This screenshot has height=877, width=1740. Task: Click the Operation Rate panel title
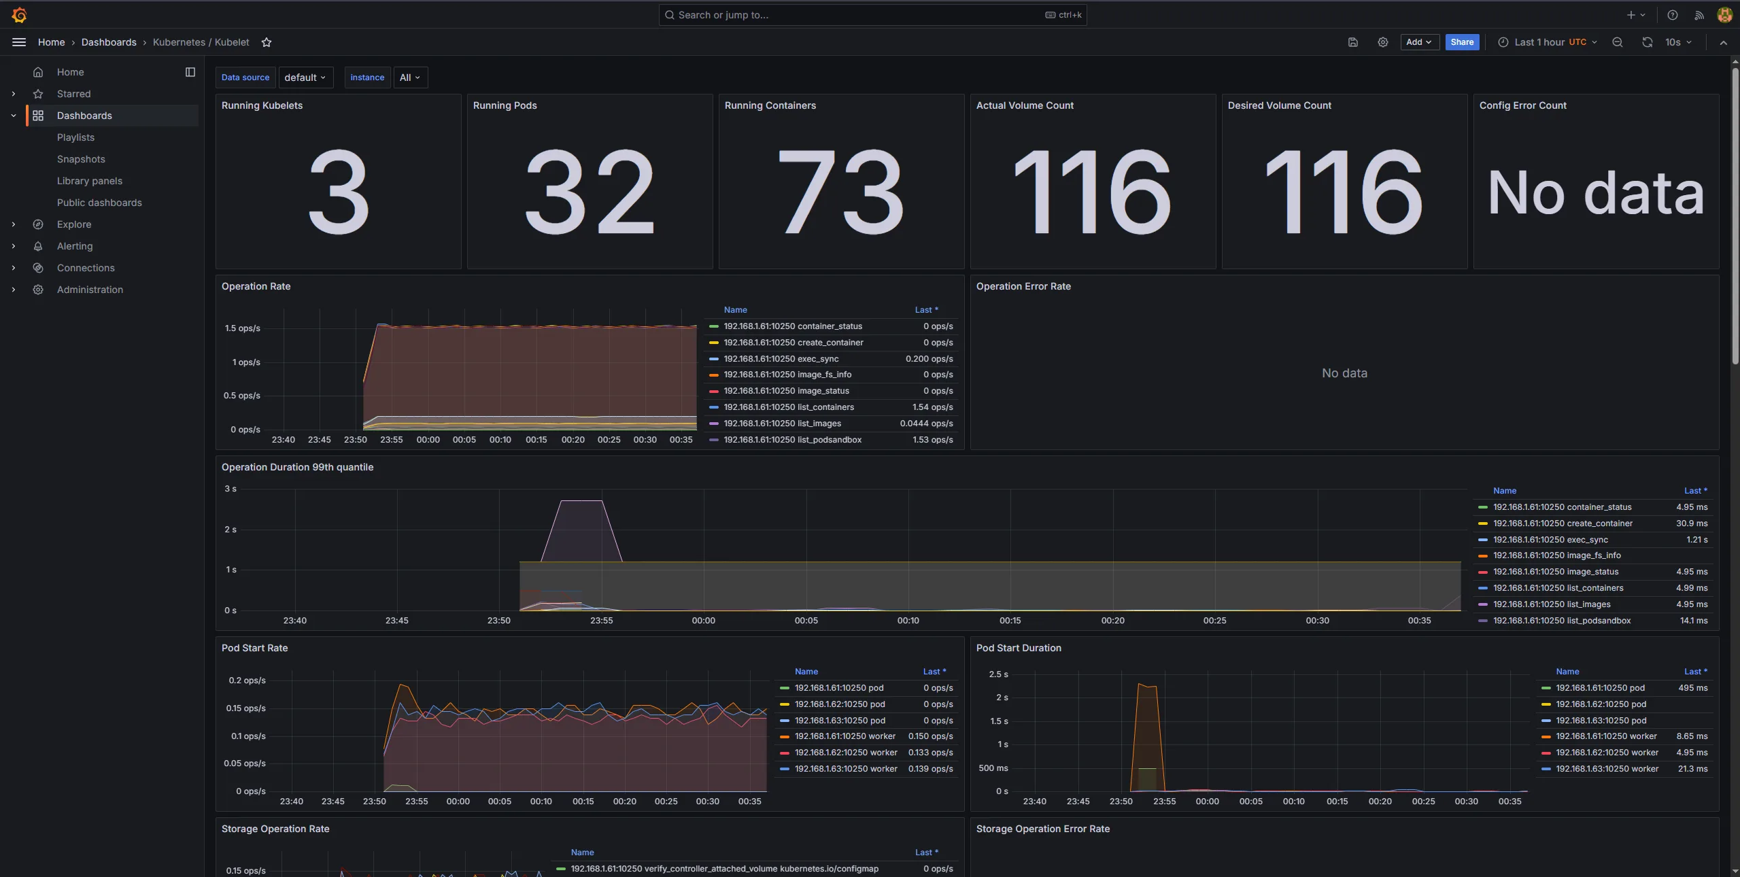(x=256, y=286)
